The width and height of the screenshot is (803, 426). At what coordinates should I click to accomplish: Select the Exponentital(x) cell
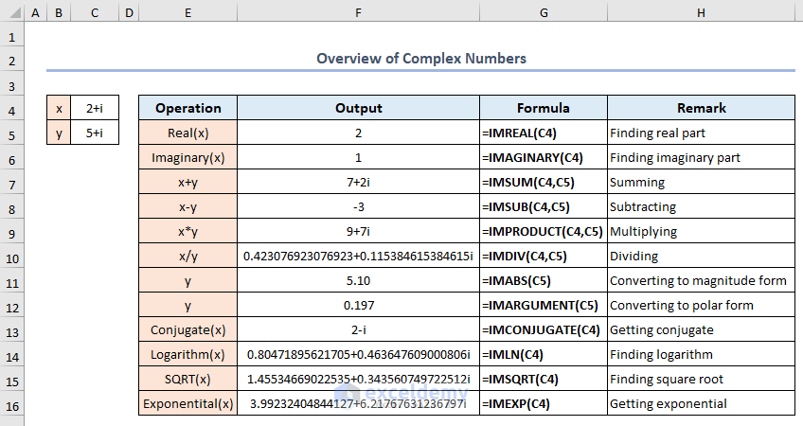tap(187, 403)
